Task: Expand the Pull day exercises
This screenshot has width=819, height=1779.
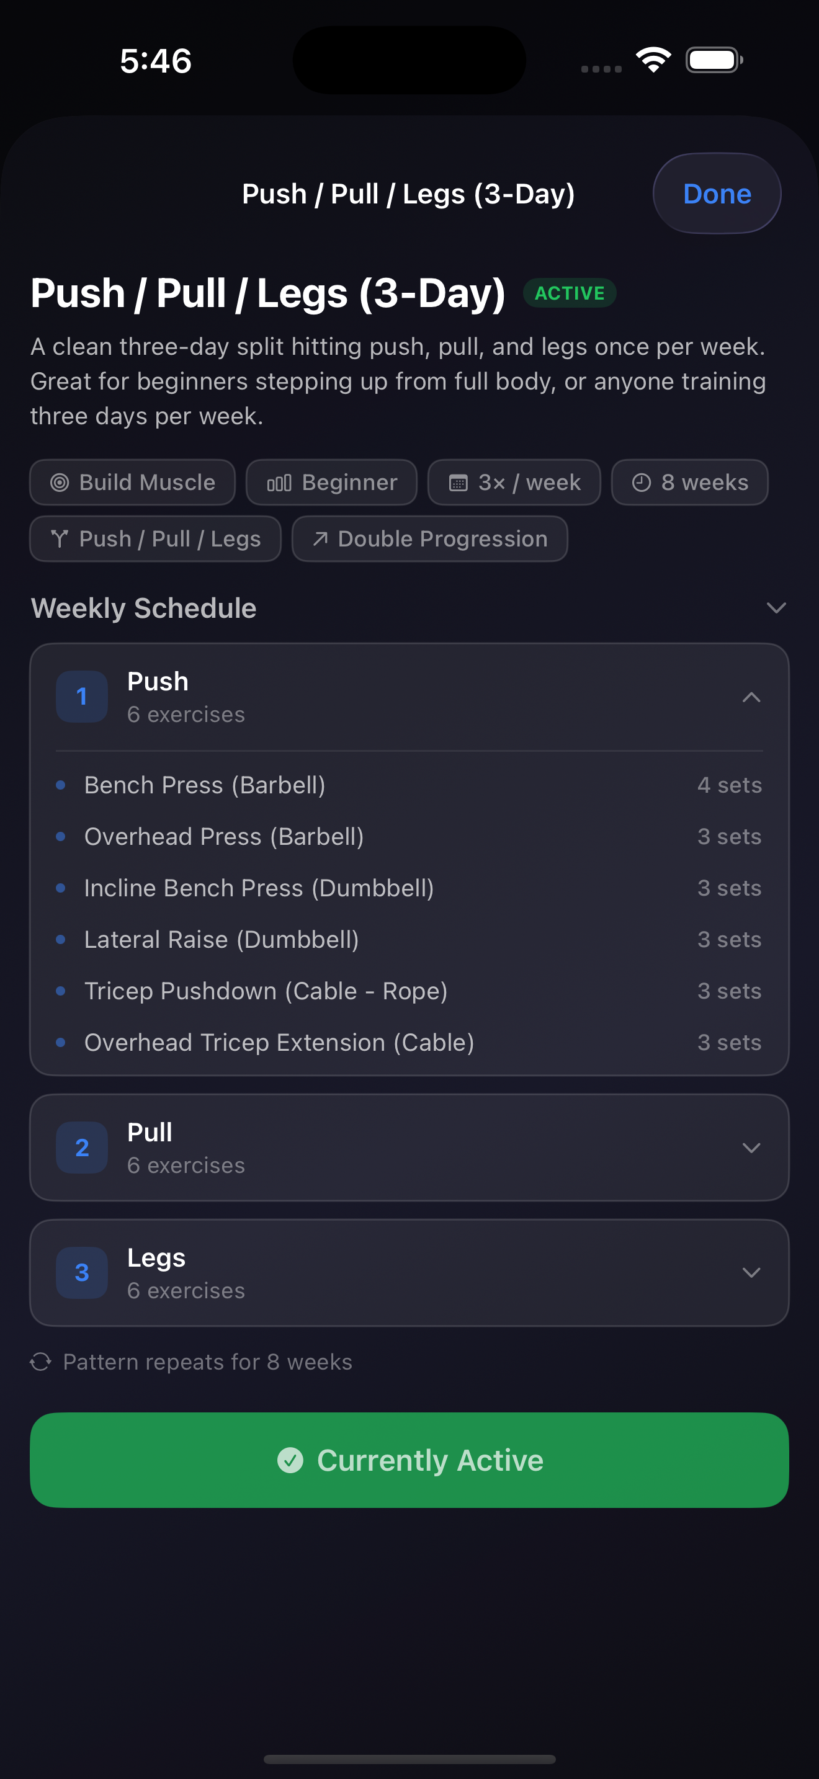Action: tap(751, 1148)
